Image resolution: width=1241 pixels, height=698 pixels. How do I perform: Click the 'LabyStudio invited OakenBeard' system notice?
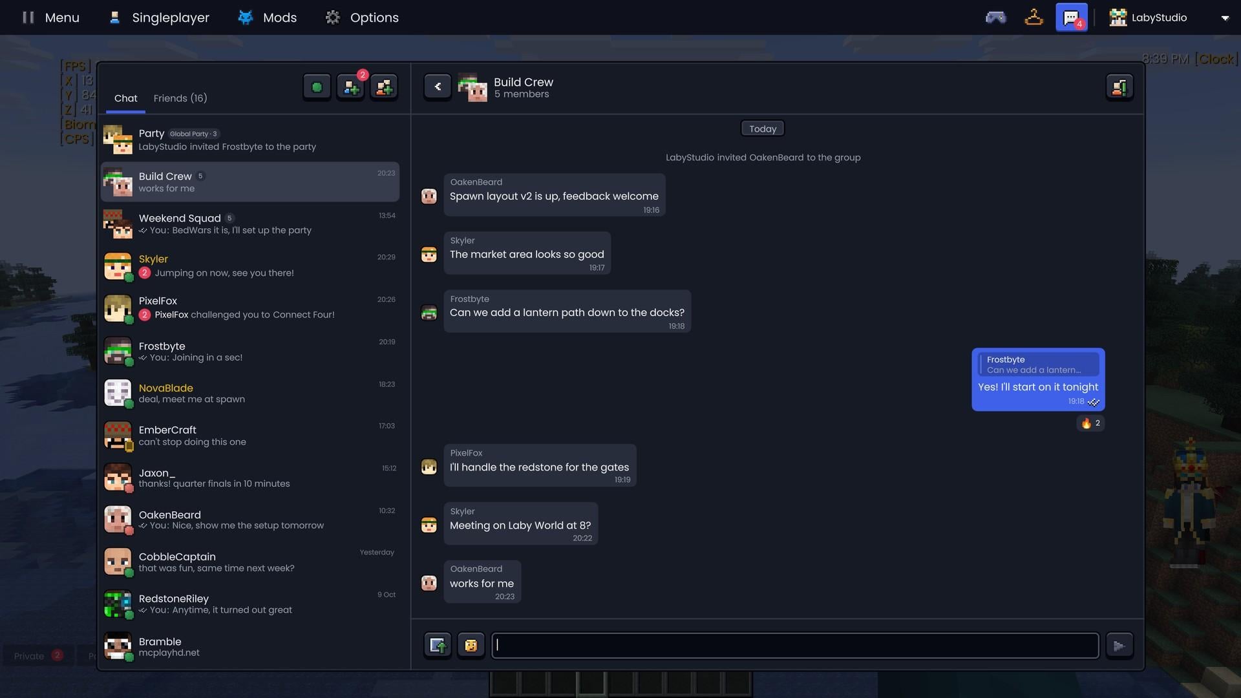pyautogui.click(x=763, y=158)
